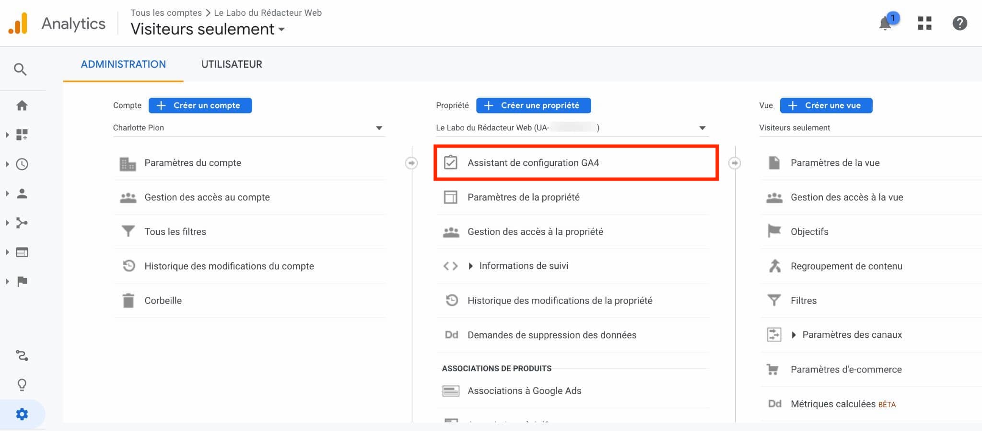The height and width of the screenshot is (431, 982).
Task: Open the Charlotte Pion account dropdown
Action: (x=249, y=128)
